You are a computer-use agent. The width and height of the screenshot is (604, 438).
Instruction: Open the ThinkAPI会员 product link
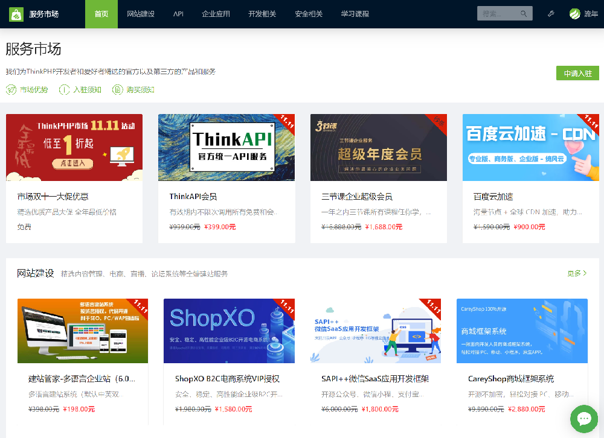[x=193, y=197]
